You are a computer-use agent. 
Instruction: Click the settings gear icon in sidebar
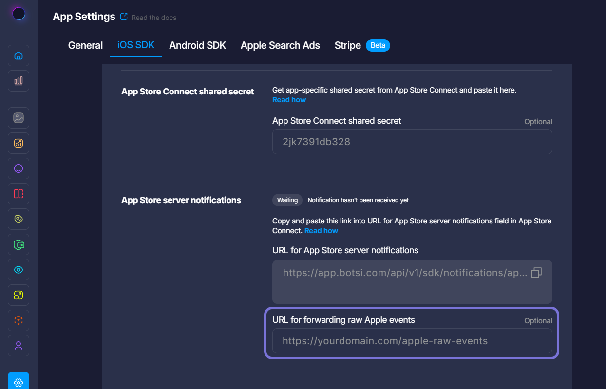click(19, 382)
